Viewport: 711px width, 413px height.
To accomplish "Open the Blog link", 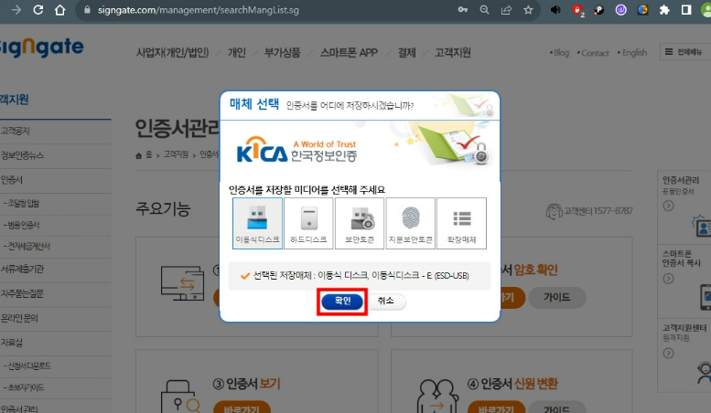I will 561,52.
